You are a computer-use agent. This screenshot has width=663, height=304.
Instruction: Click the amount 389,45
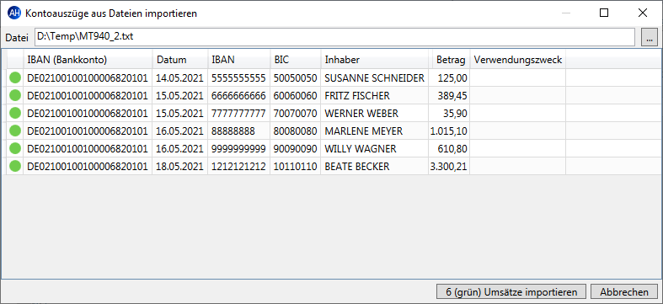tap(452, 96)
